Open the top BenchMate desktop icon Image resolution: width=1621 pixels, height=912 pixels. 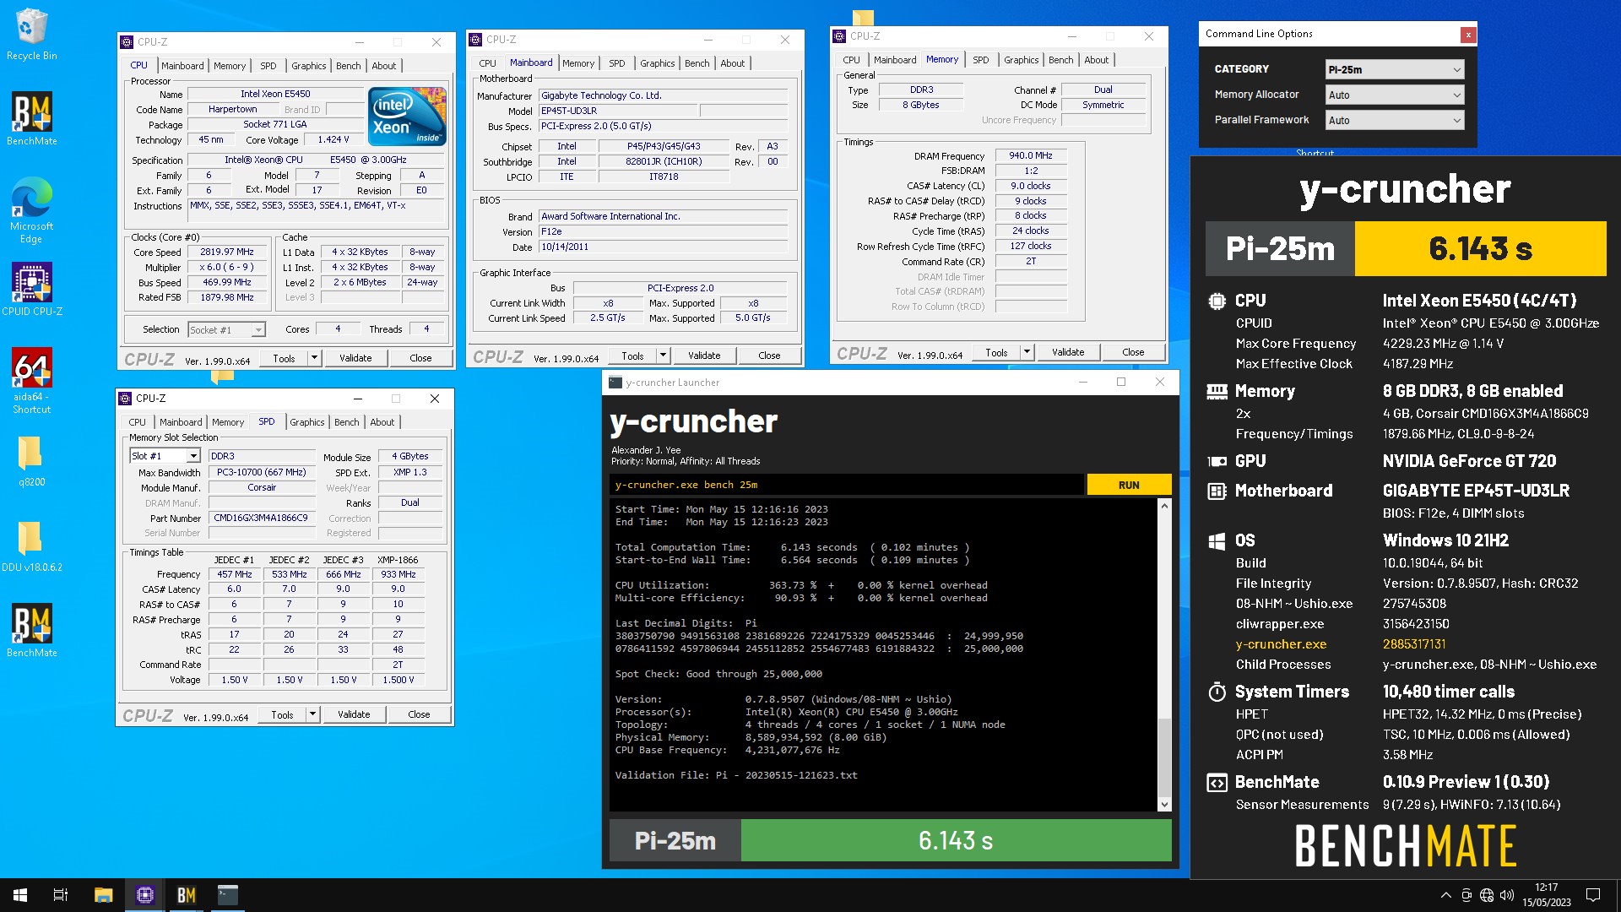coord(31,118)
